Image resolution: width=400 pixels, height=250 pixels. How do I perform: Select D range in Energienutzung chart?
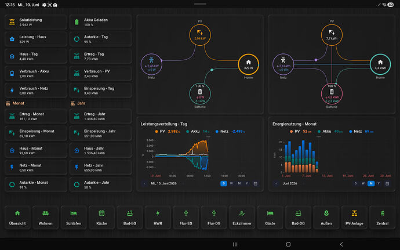[355, 184]
